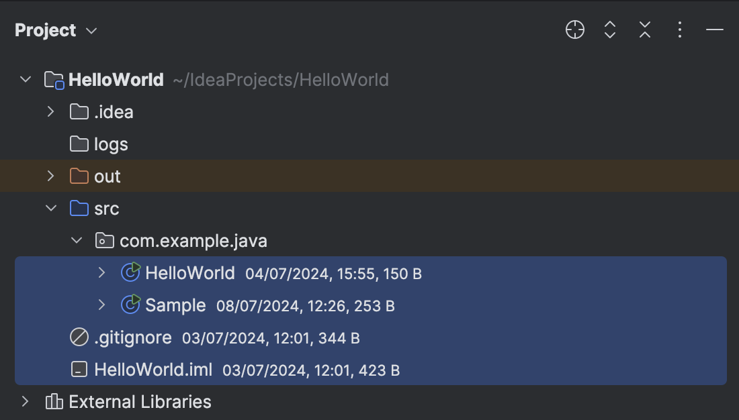Click the HelloWorld.iml module file icon

click(x=79, y=370)
